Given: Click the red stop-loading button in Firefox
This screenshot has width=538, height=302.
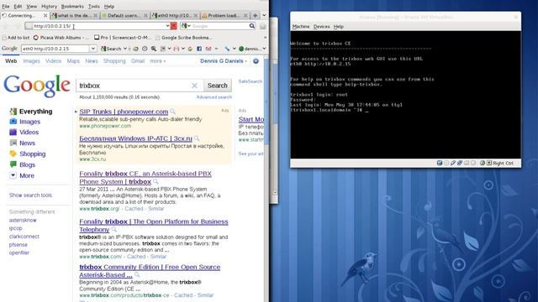Looking at the screenshot, I should click(174, 26).
